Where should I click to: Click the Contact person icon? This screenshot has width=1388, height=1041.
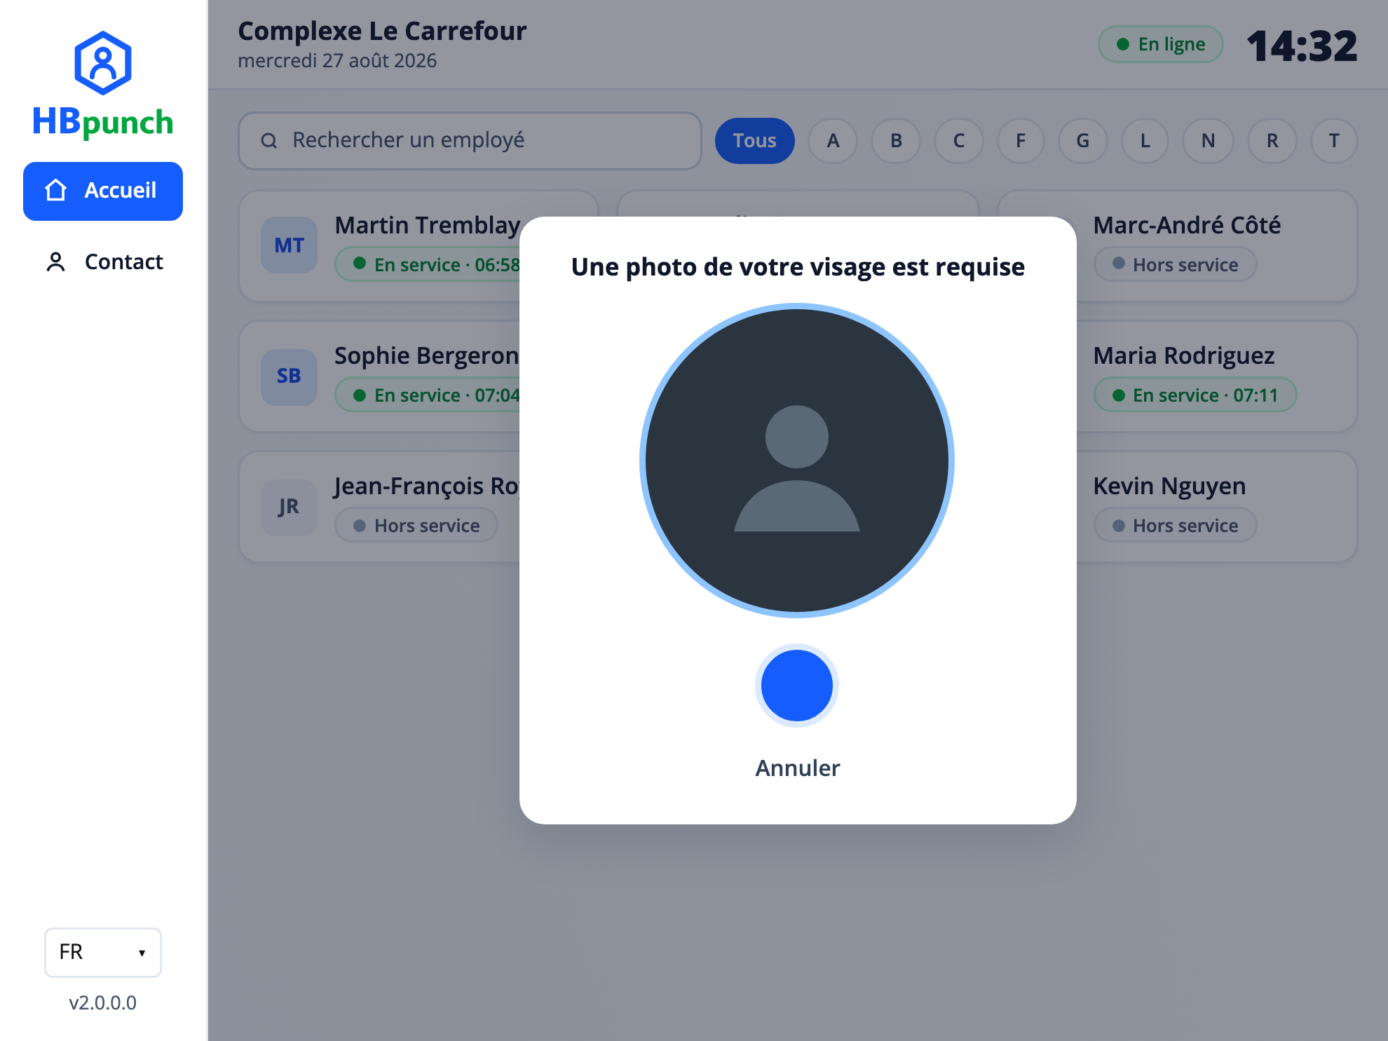point(55,261)
